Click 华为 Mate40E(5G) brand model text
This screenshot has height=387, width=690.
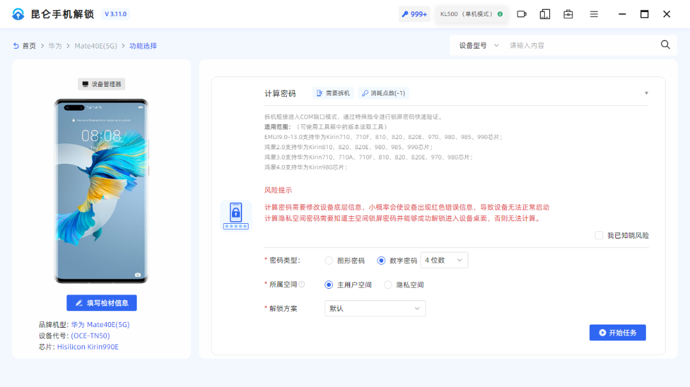(100, 325)
